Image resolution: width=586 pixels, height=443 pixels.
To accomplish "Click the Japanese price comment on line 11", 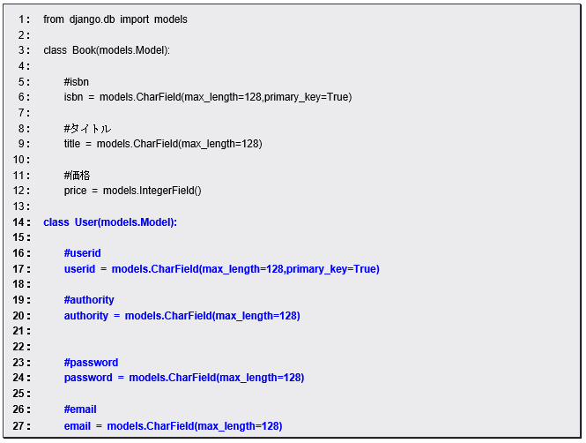I will click(78, 176).
